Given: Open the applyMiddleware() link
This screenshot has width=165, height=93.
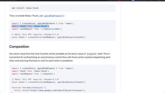Looking at the screenshot, I should (54, 16).
